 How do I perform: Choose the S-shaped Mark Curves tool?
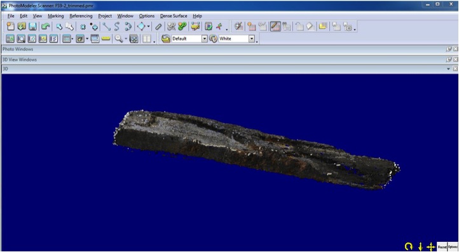(117, 27)
